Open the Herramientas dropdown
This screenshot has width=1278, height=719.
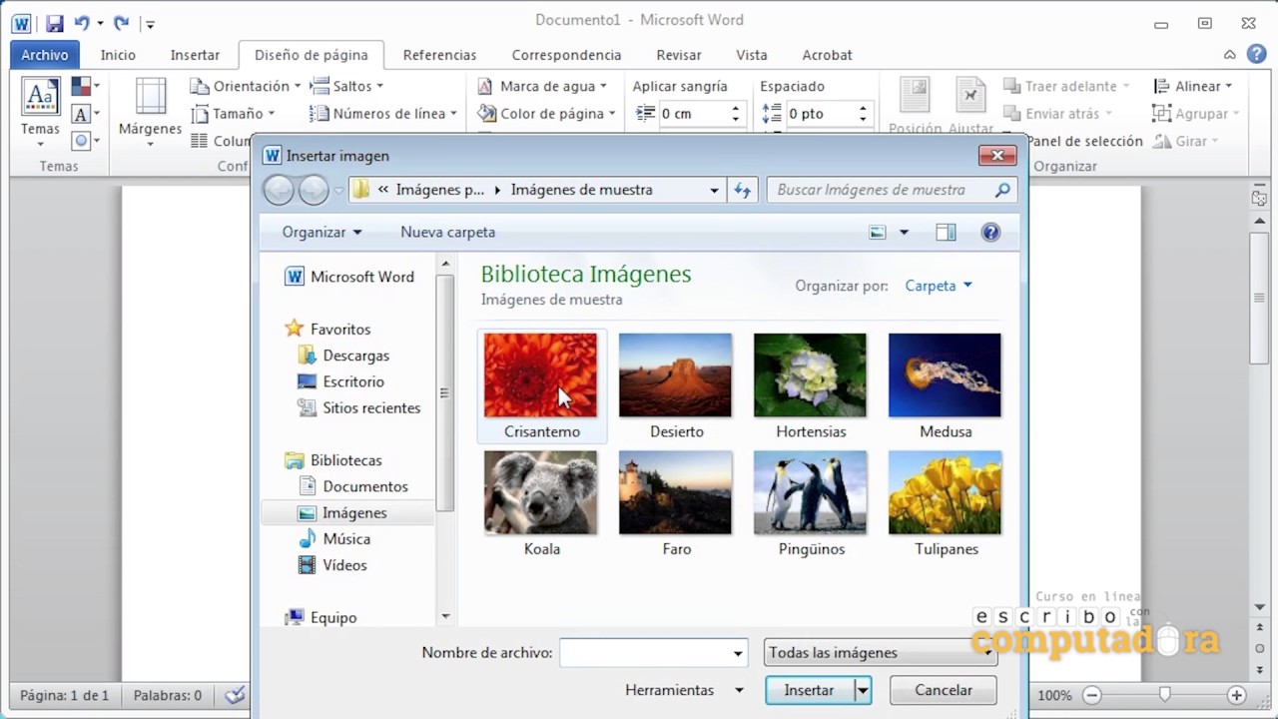point(684,691)
